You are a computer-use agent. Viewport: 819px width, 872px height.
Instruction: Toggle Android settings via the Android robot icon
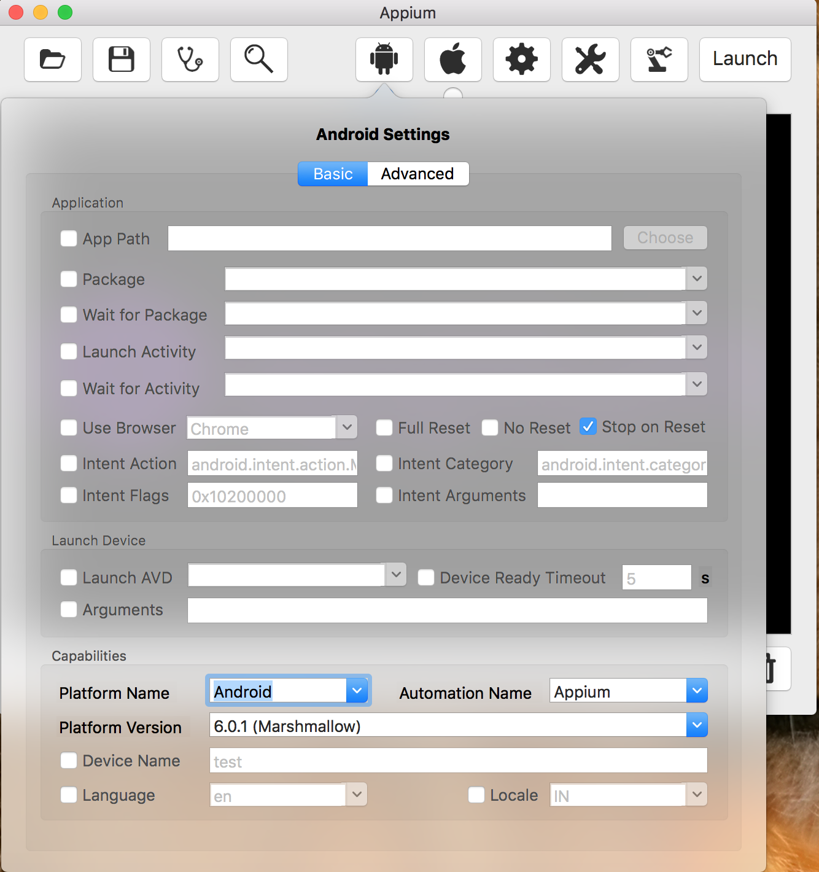(x=384, y=60)
